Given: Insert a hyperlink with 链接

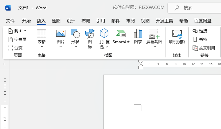Looking at the screenshot, I should [200, 31].
